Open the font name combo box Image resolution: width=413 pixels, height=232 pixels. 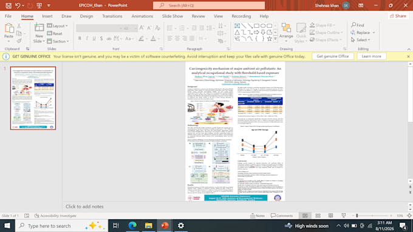pos(99,28)
